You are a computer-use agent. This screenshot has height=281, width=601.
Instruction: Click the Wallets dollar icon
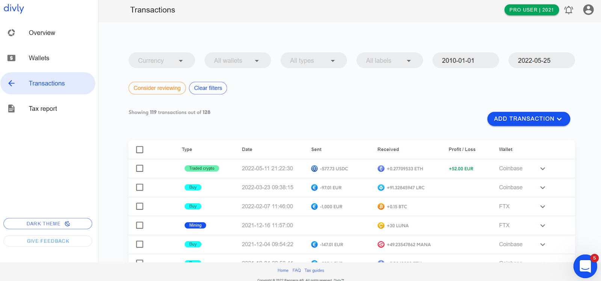[11, 58]
